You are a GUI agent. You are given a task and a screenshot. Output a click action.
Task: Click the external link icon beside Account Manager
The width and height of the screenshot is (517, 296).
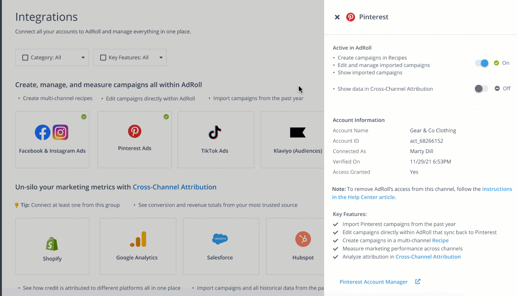(x=418, y=281)
